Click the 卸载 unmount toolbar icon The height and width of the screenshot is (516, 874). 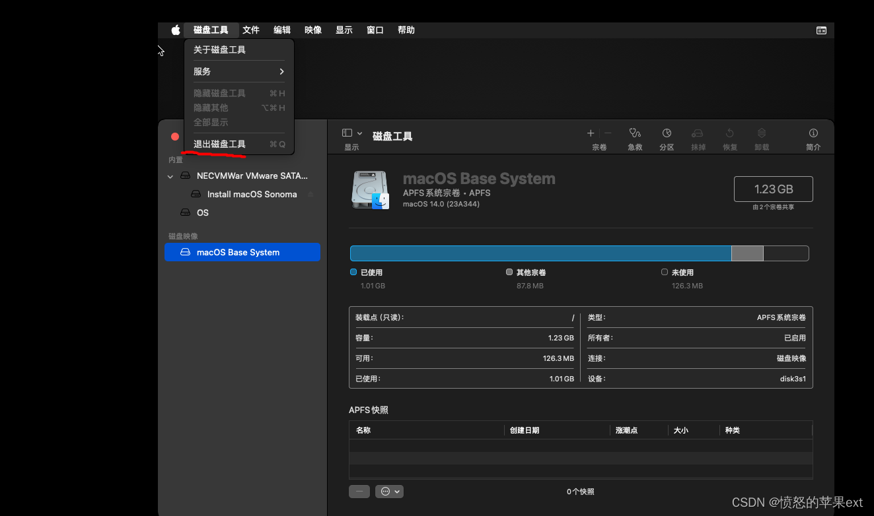(762, 133)
